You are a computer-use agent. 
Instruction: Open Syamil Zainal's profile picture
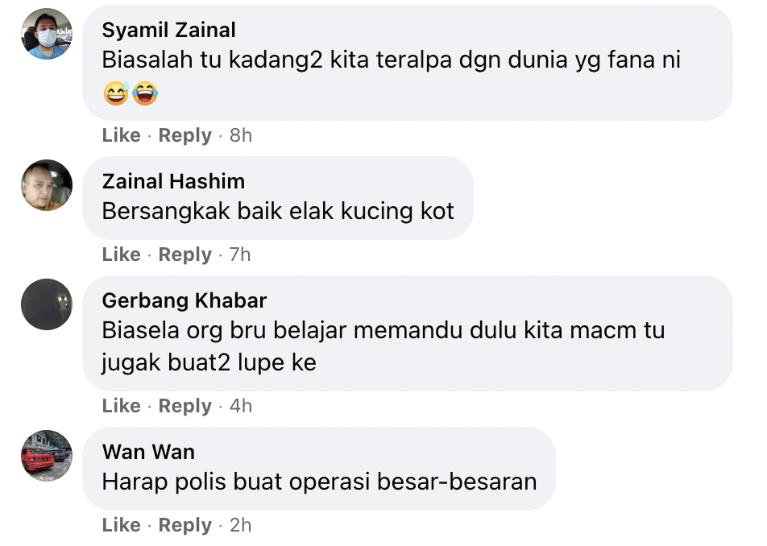click(47, 34)
